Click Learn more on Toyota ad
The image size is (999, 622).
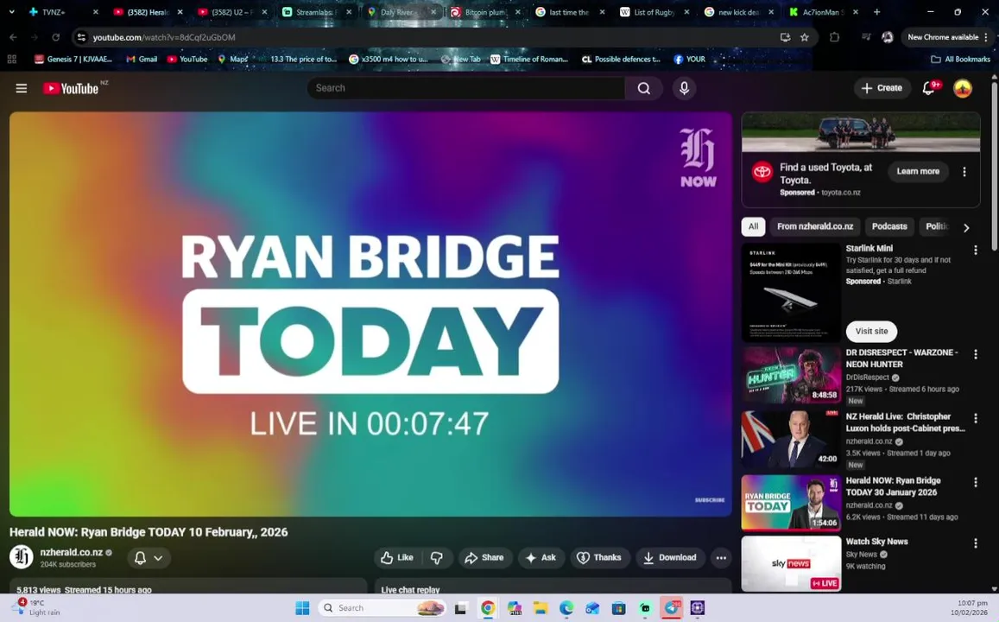pos(918,171)
